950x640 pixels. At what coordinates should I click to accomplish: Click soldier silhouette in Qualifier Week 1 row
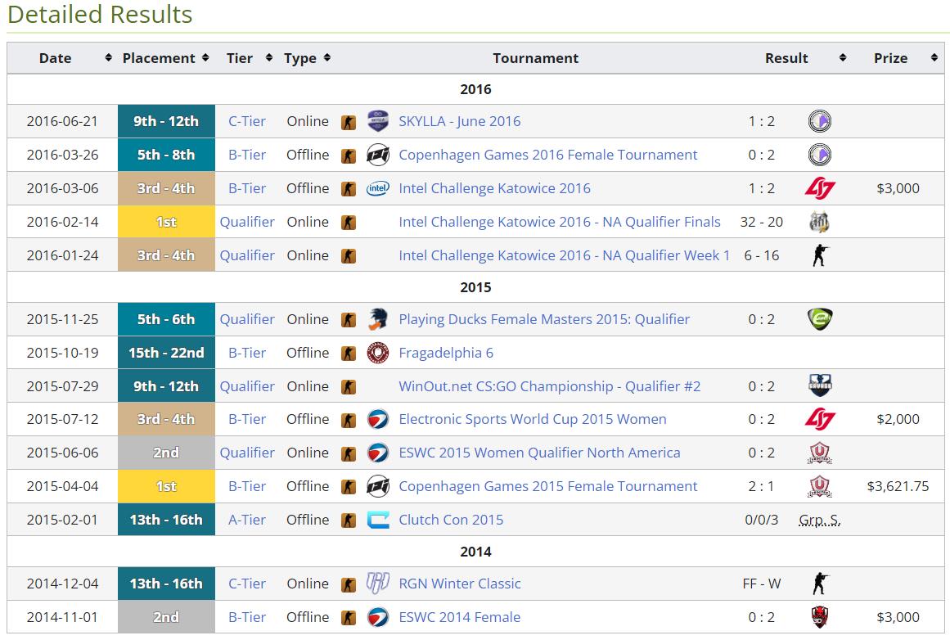pos(820,255)
